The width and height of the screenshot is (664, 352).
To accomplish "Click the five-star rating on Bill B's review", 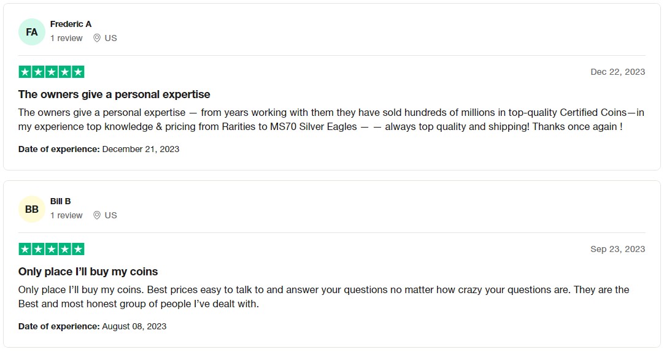I will coord(51,249).
